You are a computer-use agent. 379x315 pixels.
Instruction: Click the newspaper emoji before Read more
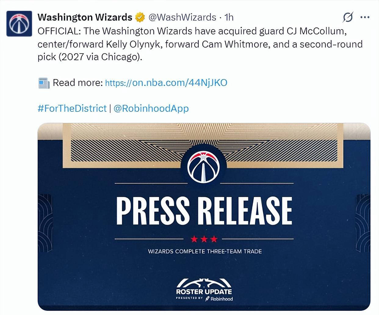coord(44,83)
